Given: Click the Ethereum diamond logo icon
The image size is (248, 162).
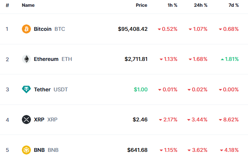Looking at the screenshot, I should click(x=26, y=59).
